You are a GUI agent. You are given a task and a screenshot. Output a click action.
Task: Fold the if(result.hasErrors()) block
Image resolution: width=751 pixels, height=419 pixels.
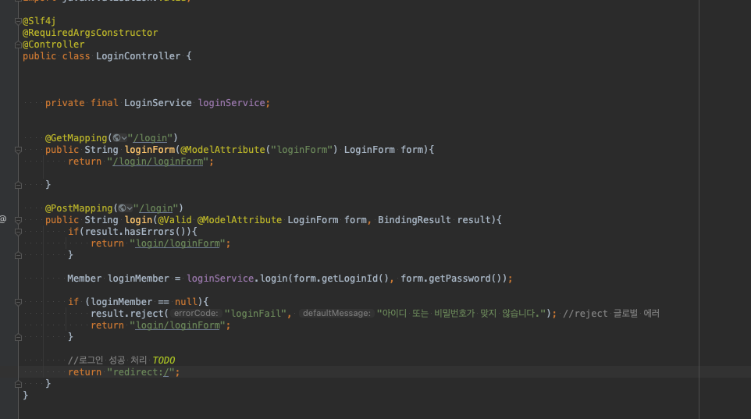point(18,232)
